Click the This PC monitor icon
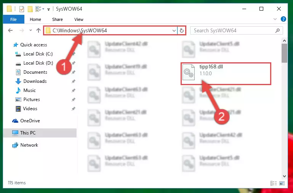This screenshot has width=293, height=193. 15,133
